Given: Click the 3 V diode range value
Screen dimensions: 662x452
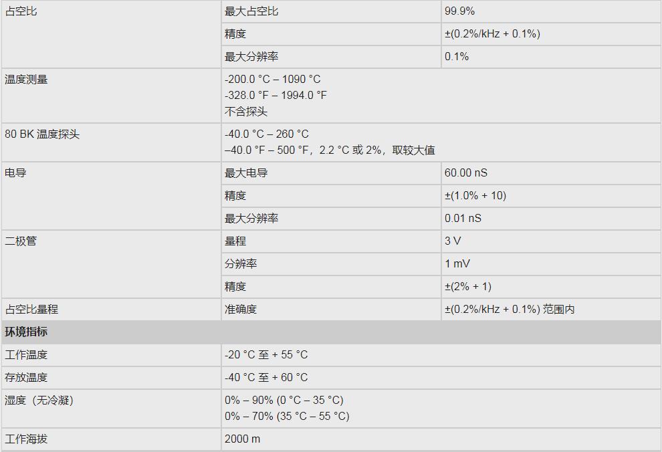Looking at the screenshot, I should pos(453,241).
